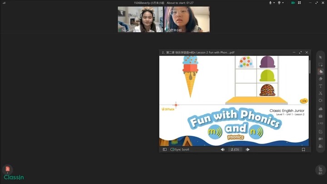This screenshot has width=327, height=184.
Task: Open the IM text item in right toolbar
Action: point(321,123)
